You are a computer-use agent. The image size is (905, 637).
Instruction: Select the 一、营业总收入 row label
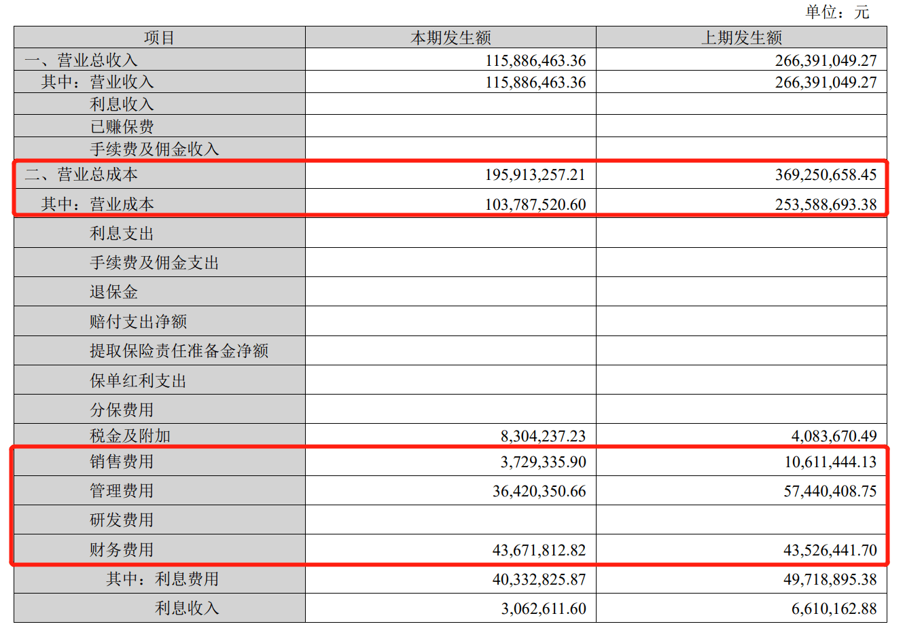[81, 60]
